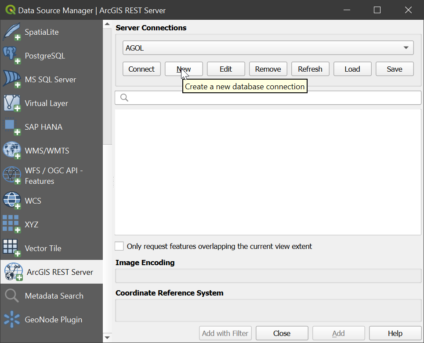Open the WMS/WMTS globe icon
The width and height of the screenshot is (424, 343).
12,151
